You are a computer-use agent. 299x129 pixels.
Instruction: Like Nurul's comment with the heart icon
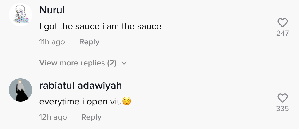pyautogui.click(x=282, y=23)
